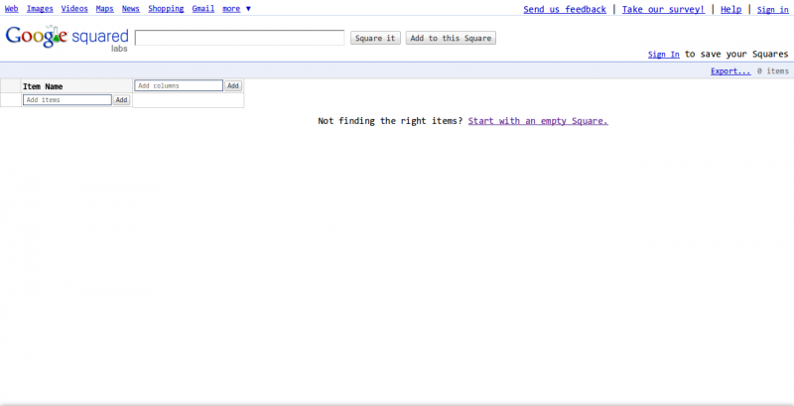Click Add button next to Add items

121,99
